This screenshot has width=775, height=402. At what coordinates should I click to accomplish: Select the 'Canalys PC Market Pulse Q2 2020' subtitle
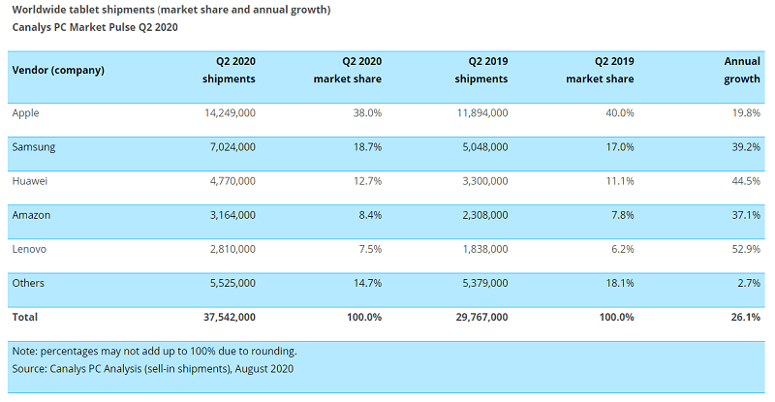tap(95, 27)
